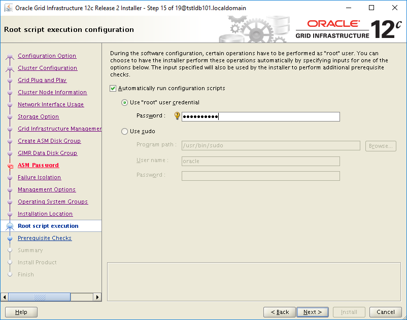Click the Help button
This screenshot has width=407, height=320.
click(21, 312)
